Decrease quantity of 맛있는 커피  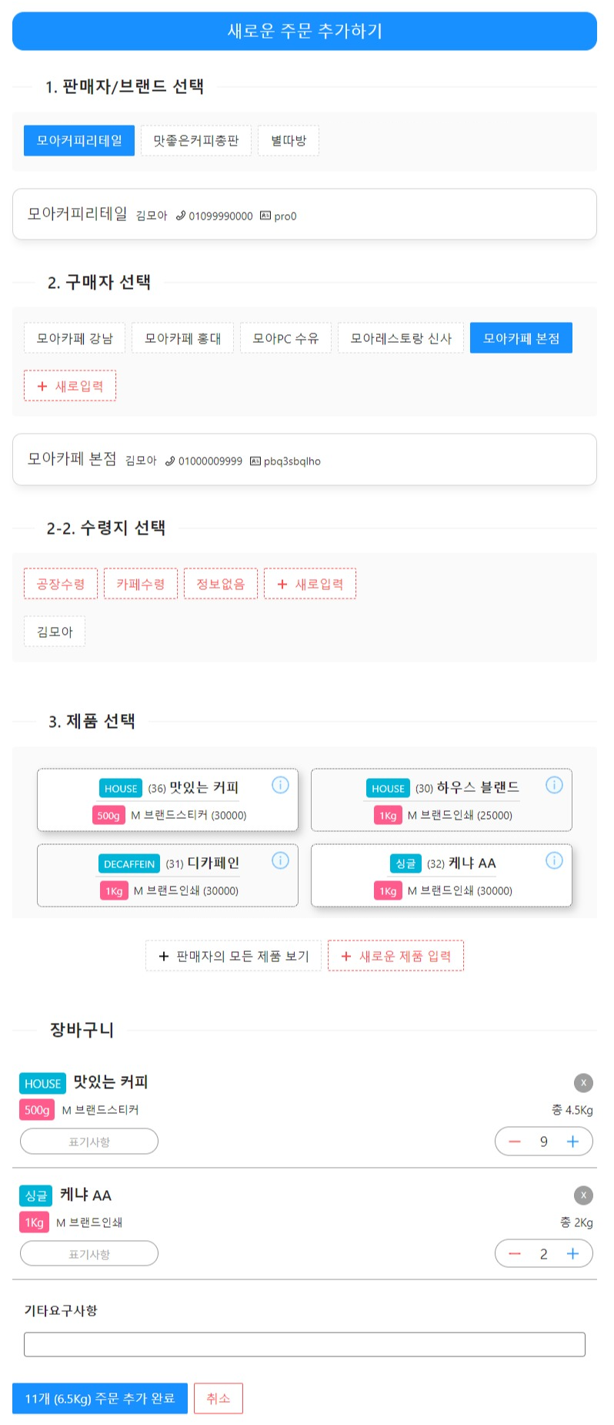515,1141
